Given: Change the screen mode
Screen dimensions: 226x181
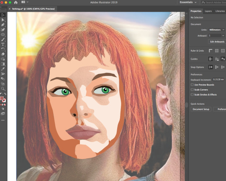Looking at the screenshot, I should pos(3,114).
